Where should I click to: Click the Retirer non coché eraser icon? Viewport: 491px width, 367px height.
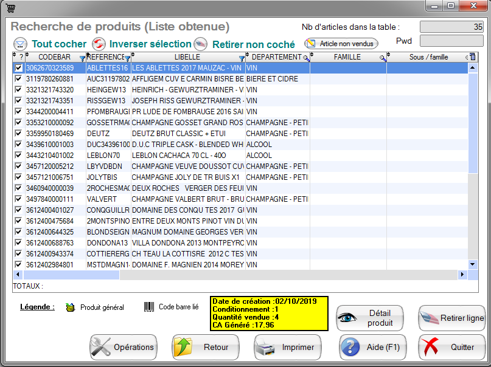[x=201, y=44]
